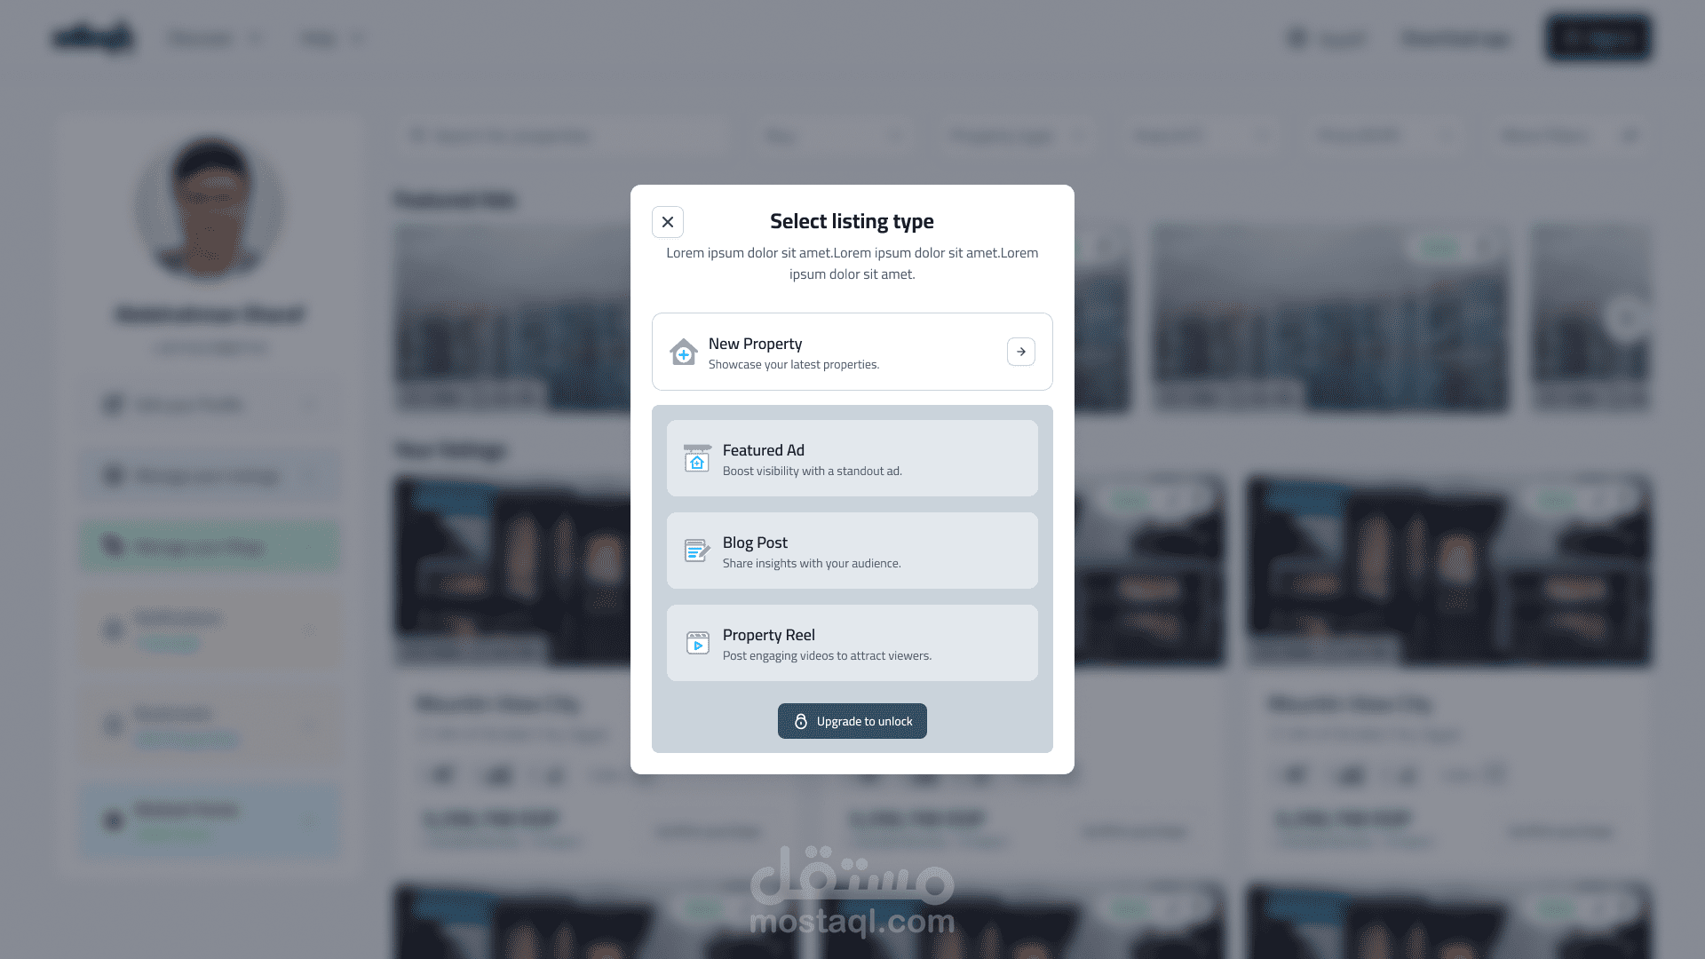Click the blurred dark button in top-right header

(x=1598, y=38)
